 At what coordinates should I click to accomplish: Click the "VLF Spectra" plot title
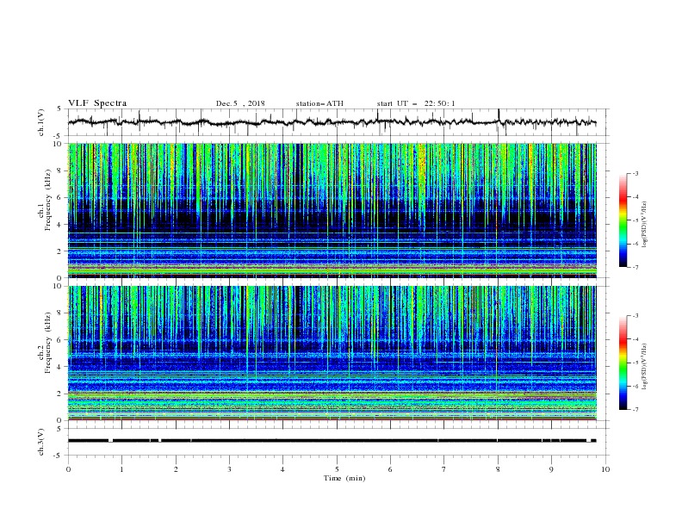97,103
